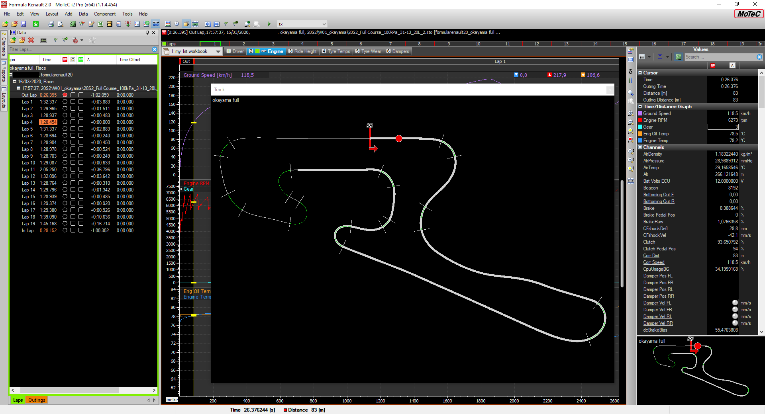The image size is (765, 414).
Task: Click the green track map icon in the main toolbar
Action: pos(73,24)
